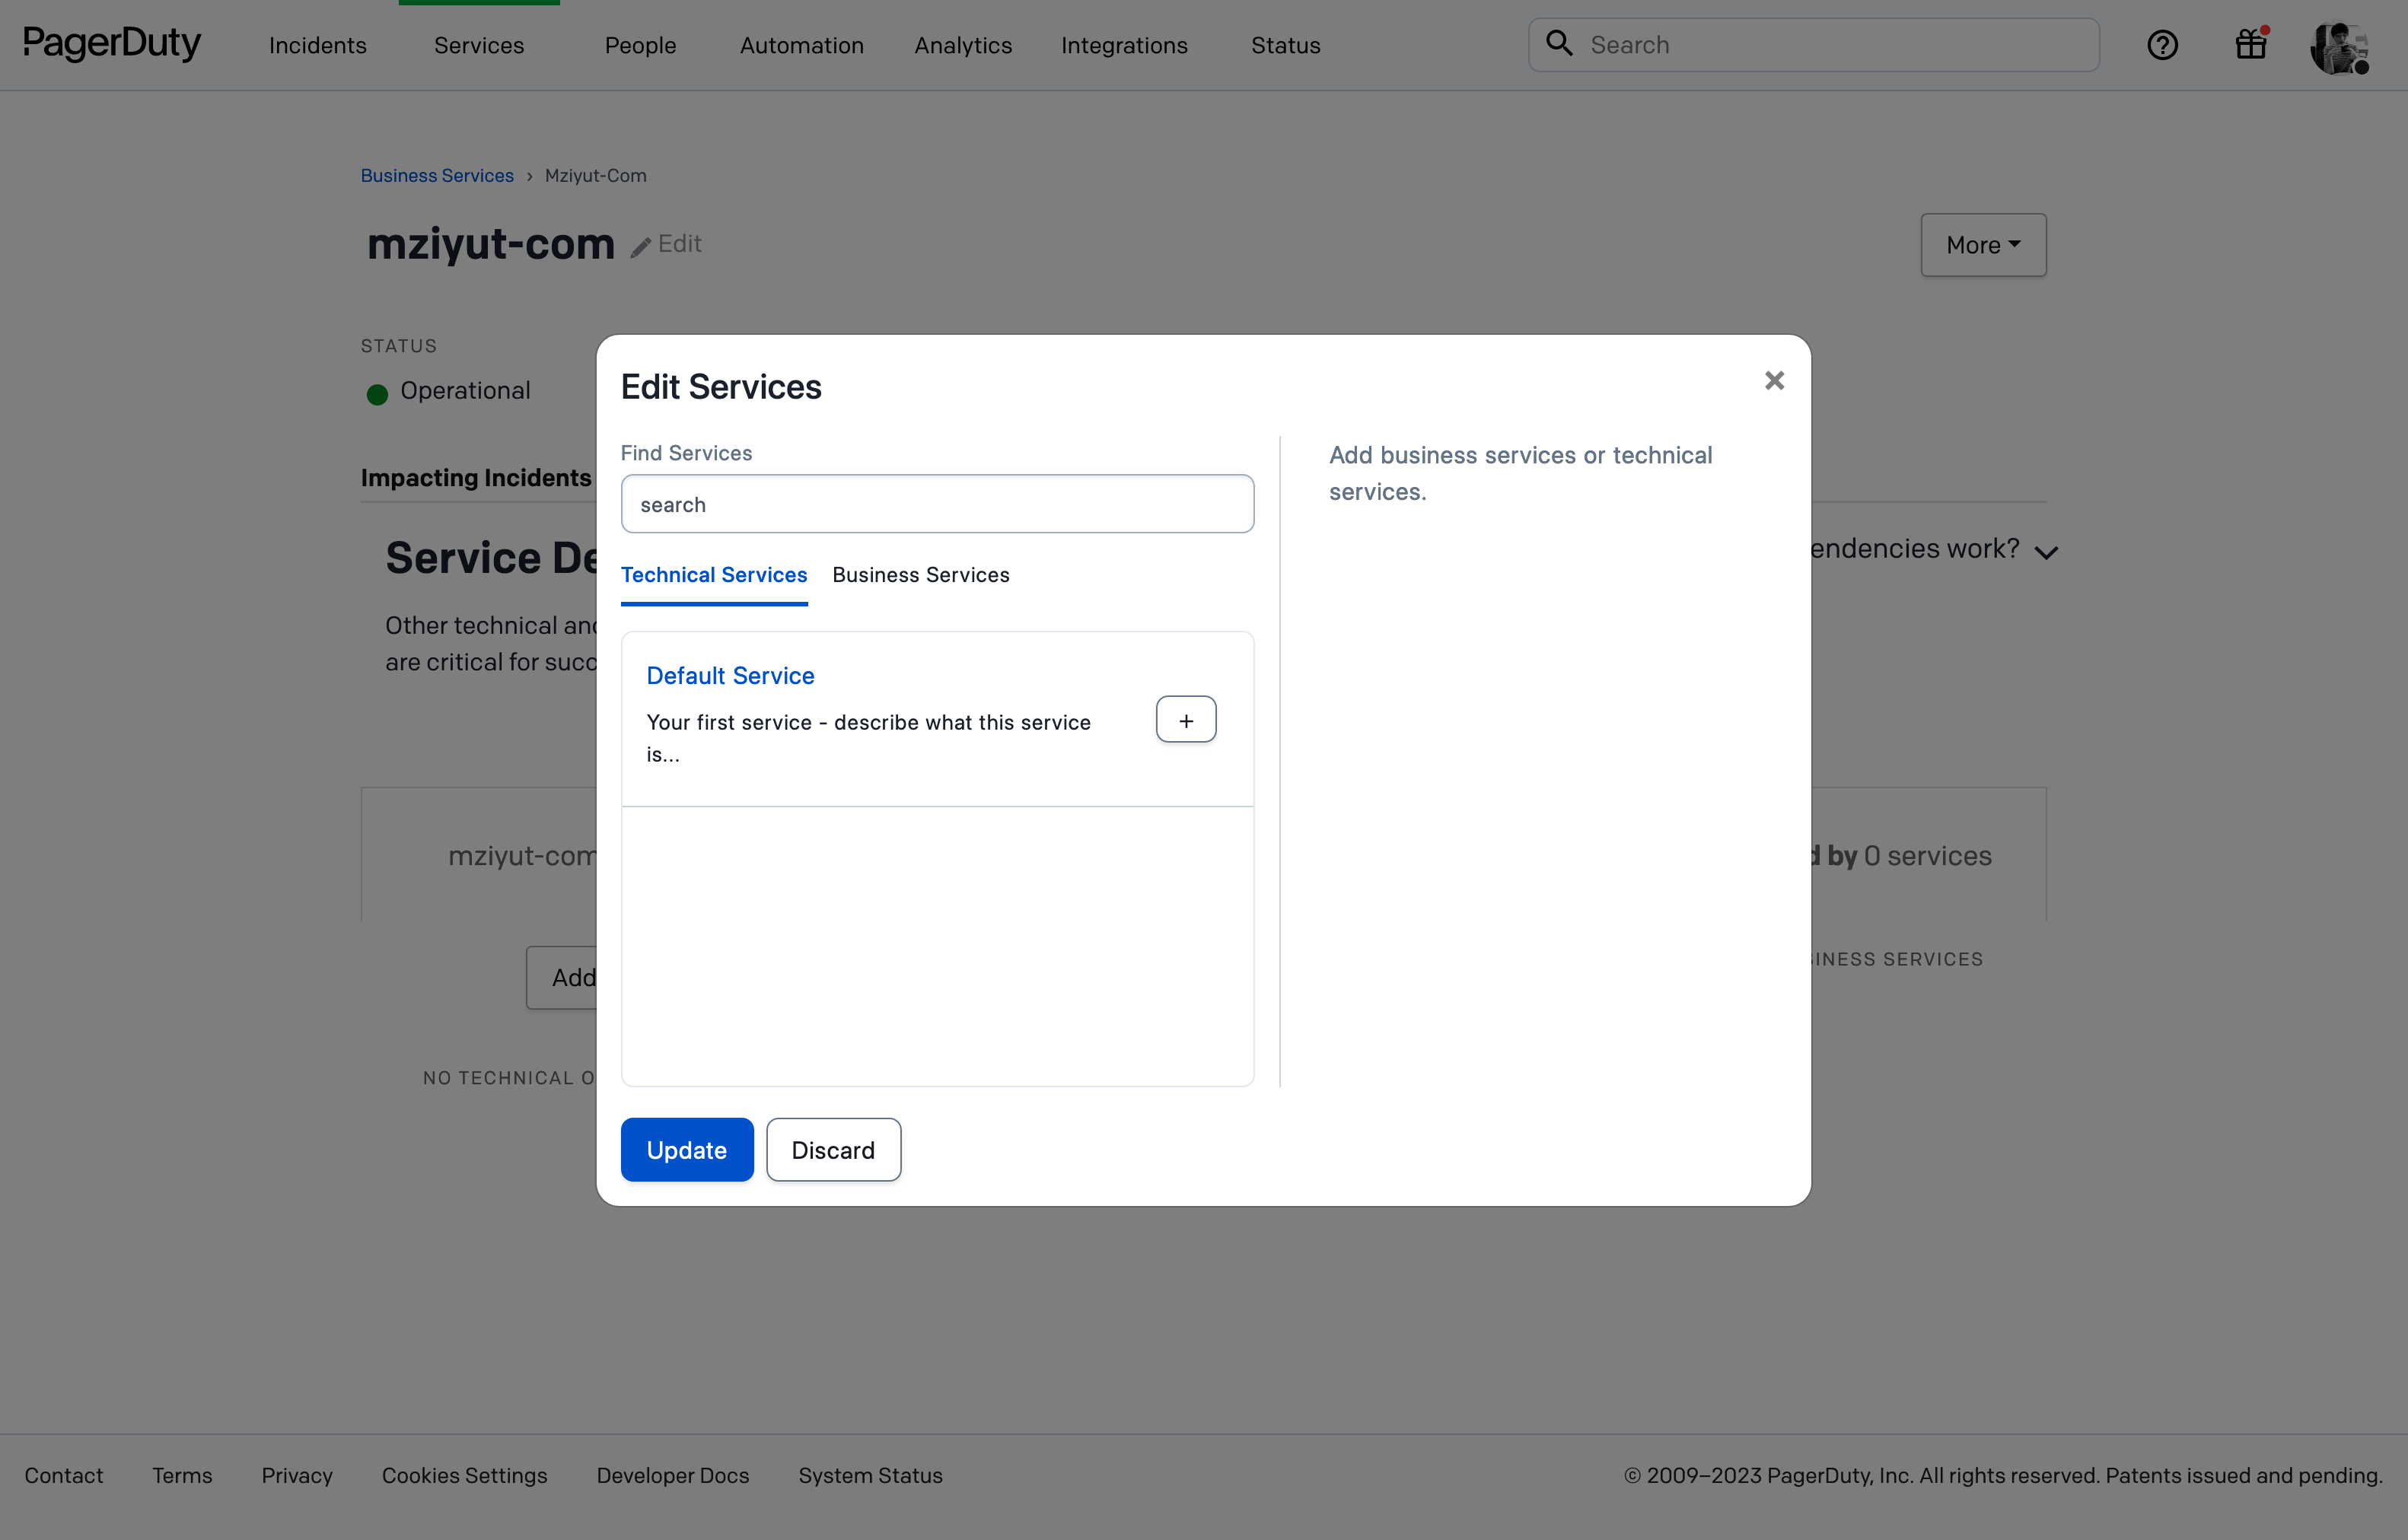Click the STATUS label
Screen dimensions: 2408x1540
click(x=399, y=346)
